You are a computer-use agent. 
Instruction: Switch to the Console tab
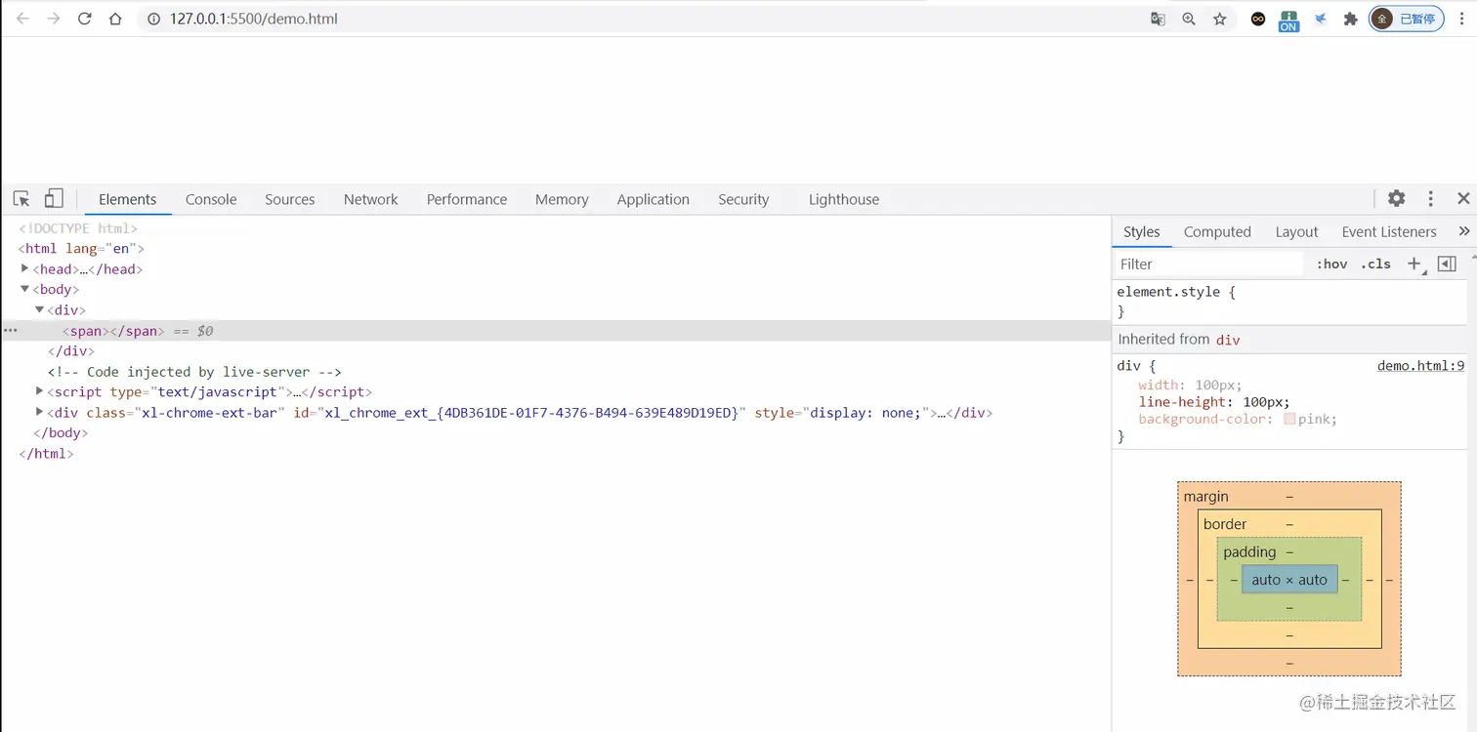pos(211,199)
